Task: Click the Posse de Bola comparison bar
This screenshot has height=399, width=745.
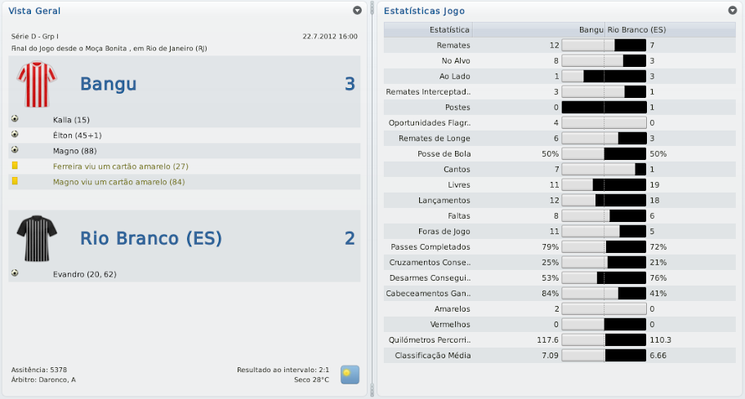Action: 604,153
